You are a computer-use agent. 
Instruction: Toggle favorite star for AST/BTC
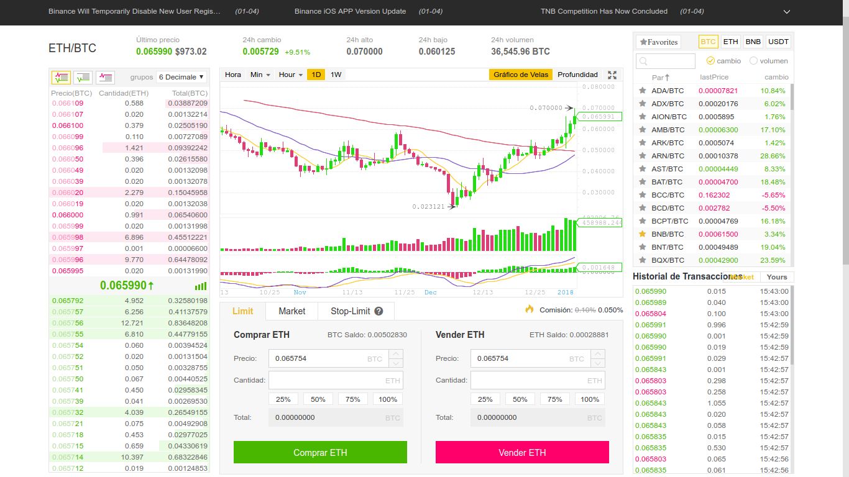tap(643, 169)
